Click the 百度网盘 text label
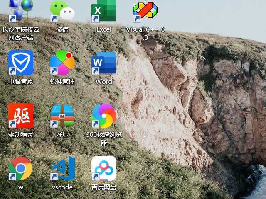The width and height of the screenshot is (266, 199). (104, 187)
